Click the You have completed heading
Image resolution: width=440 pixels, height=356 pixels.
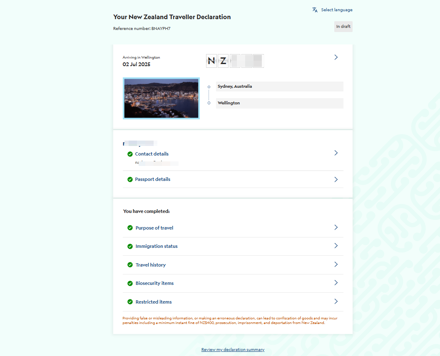click(147, 211)
